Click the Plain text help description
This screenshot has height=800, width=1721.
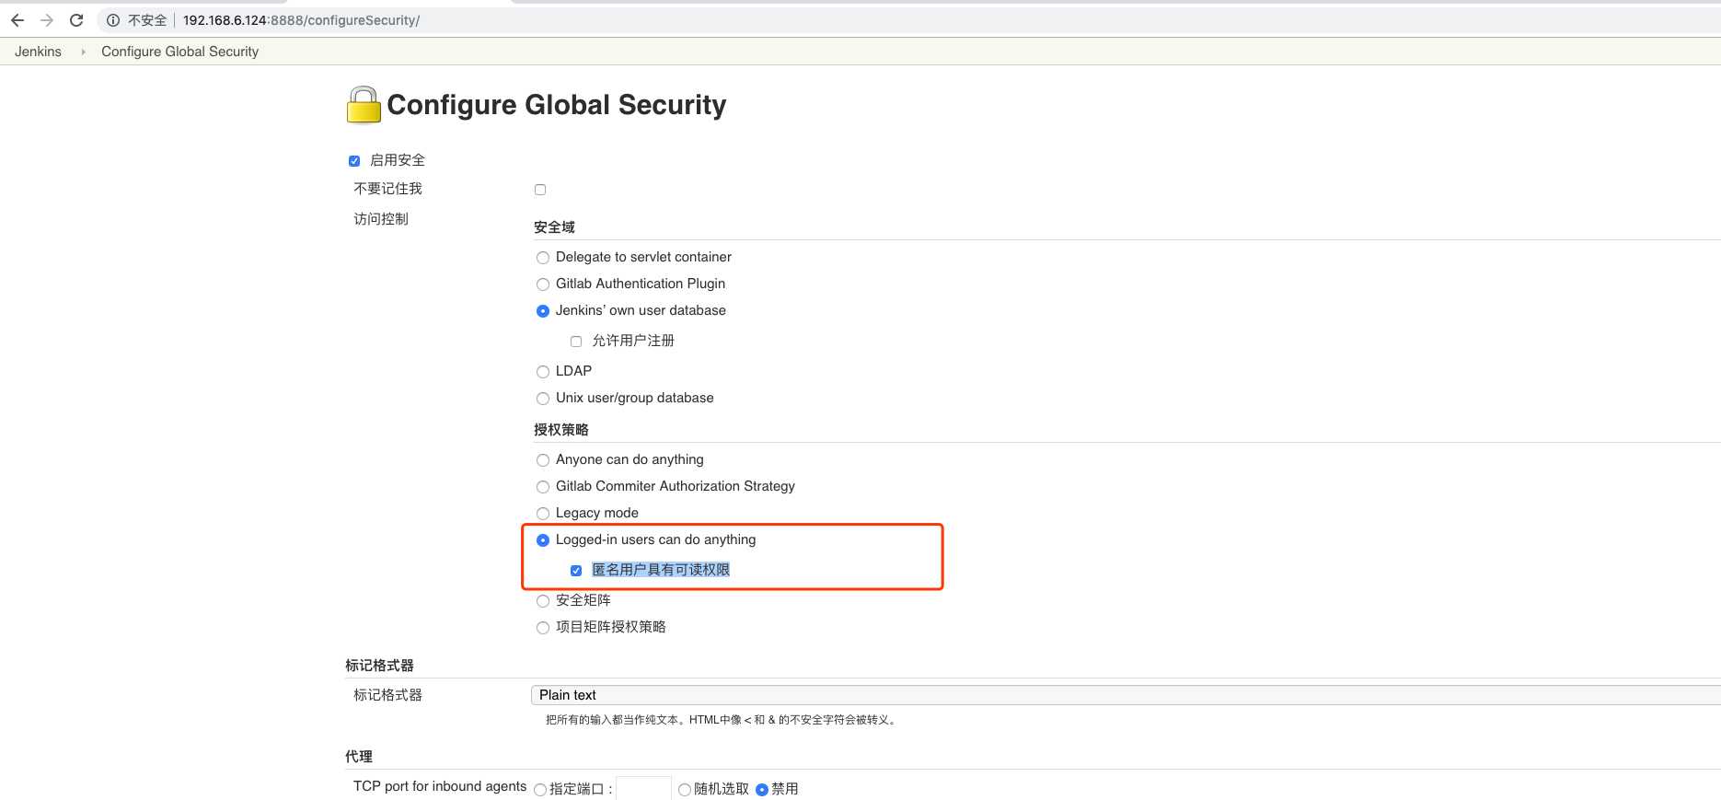pos(722,720)
